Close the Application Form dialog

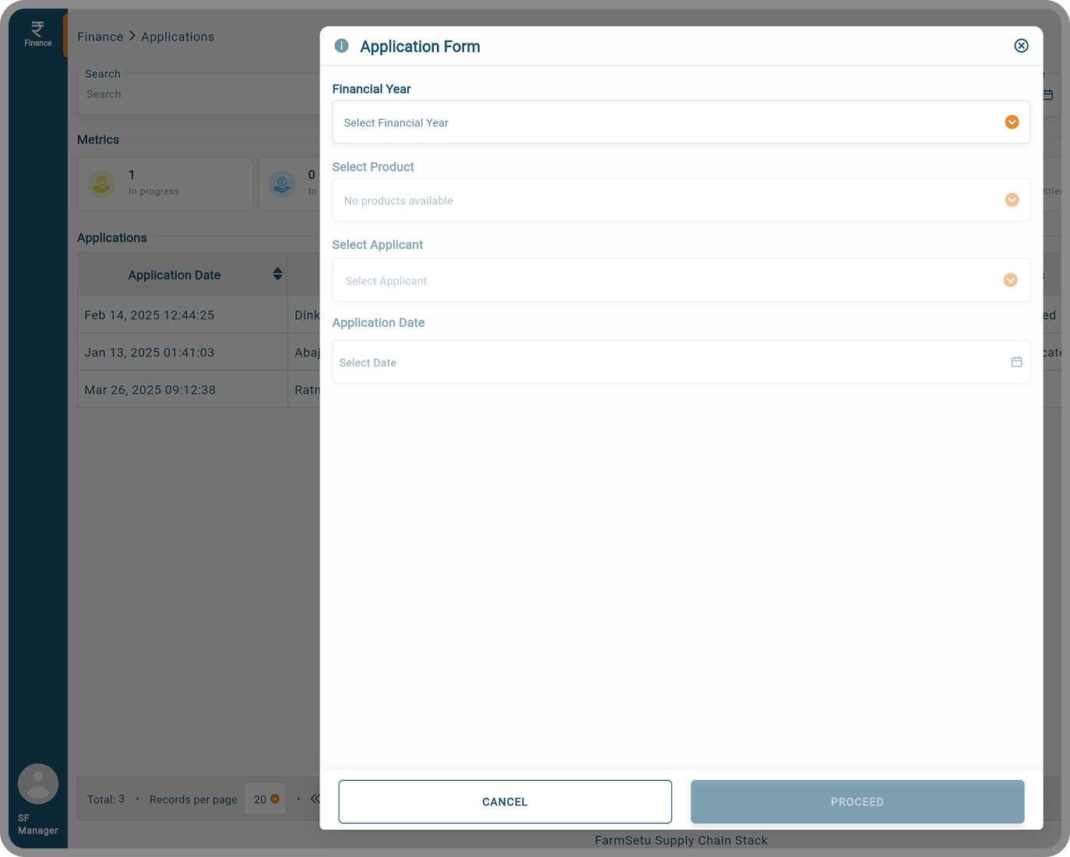coord(1021,46)
